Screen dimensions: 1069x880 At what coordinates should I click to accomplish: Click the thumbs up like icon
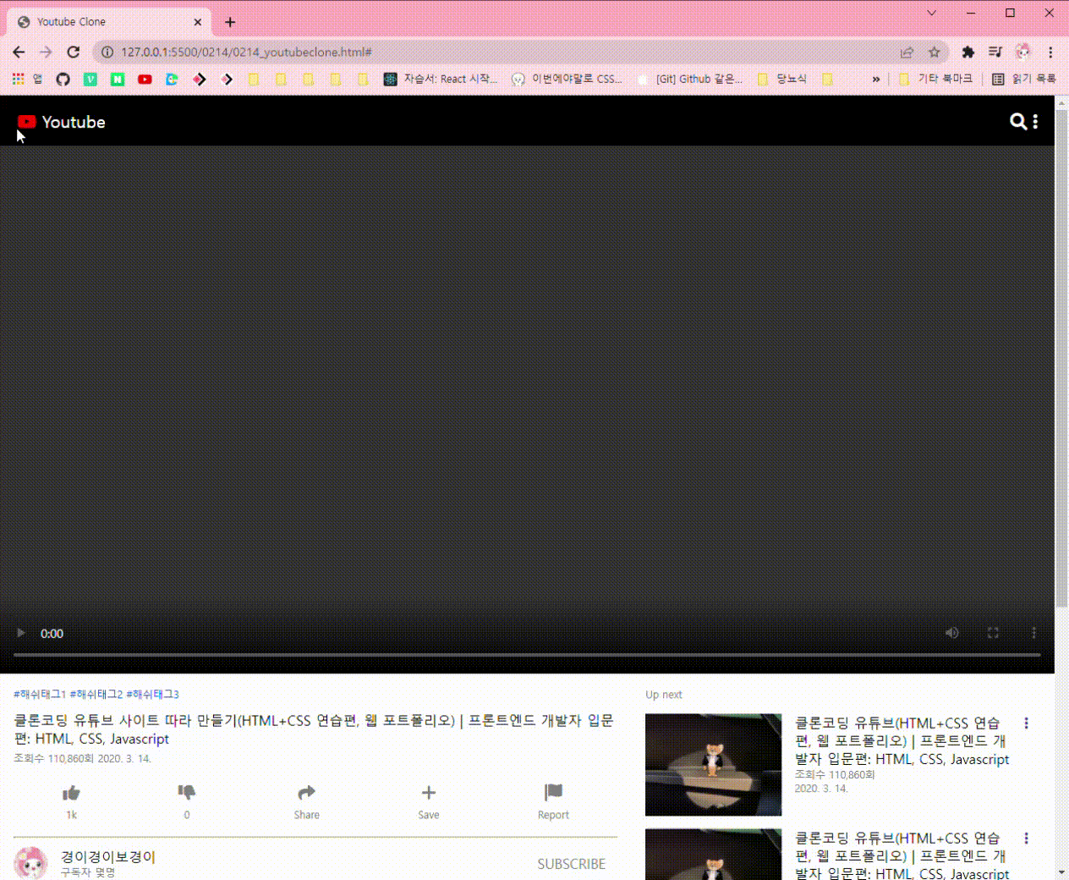(x=71, y=793)
